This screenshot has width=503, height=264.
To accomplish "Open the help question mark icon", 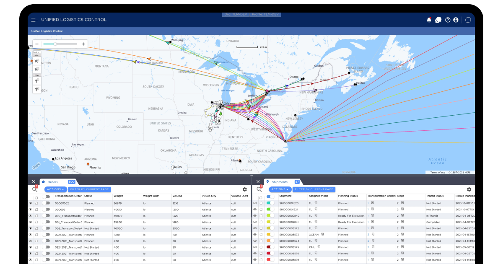I will pos(448,20).
